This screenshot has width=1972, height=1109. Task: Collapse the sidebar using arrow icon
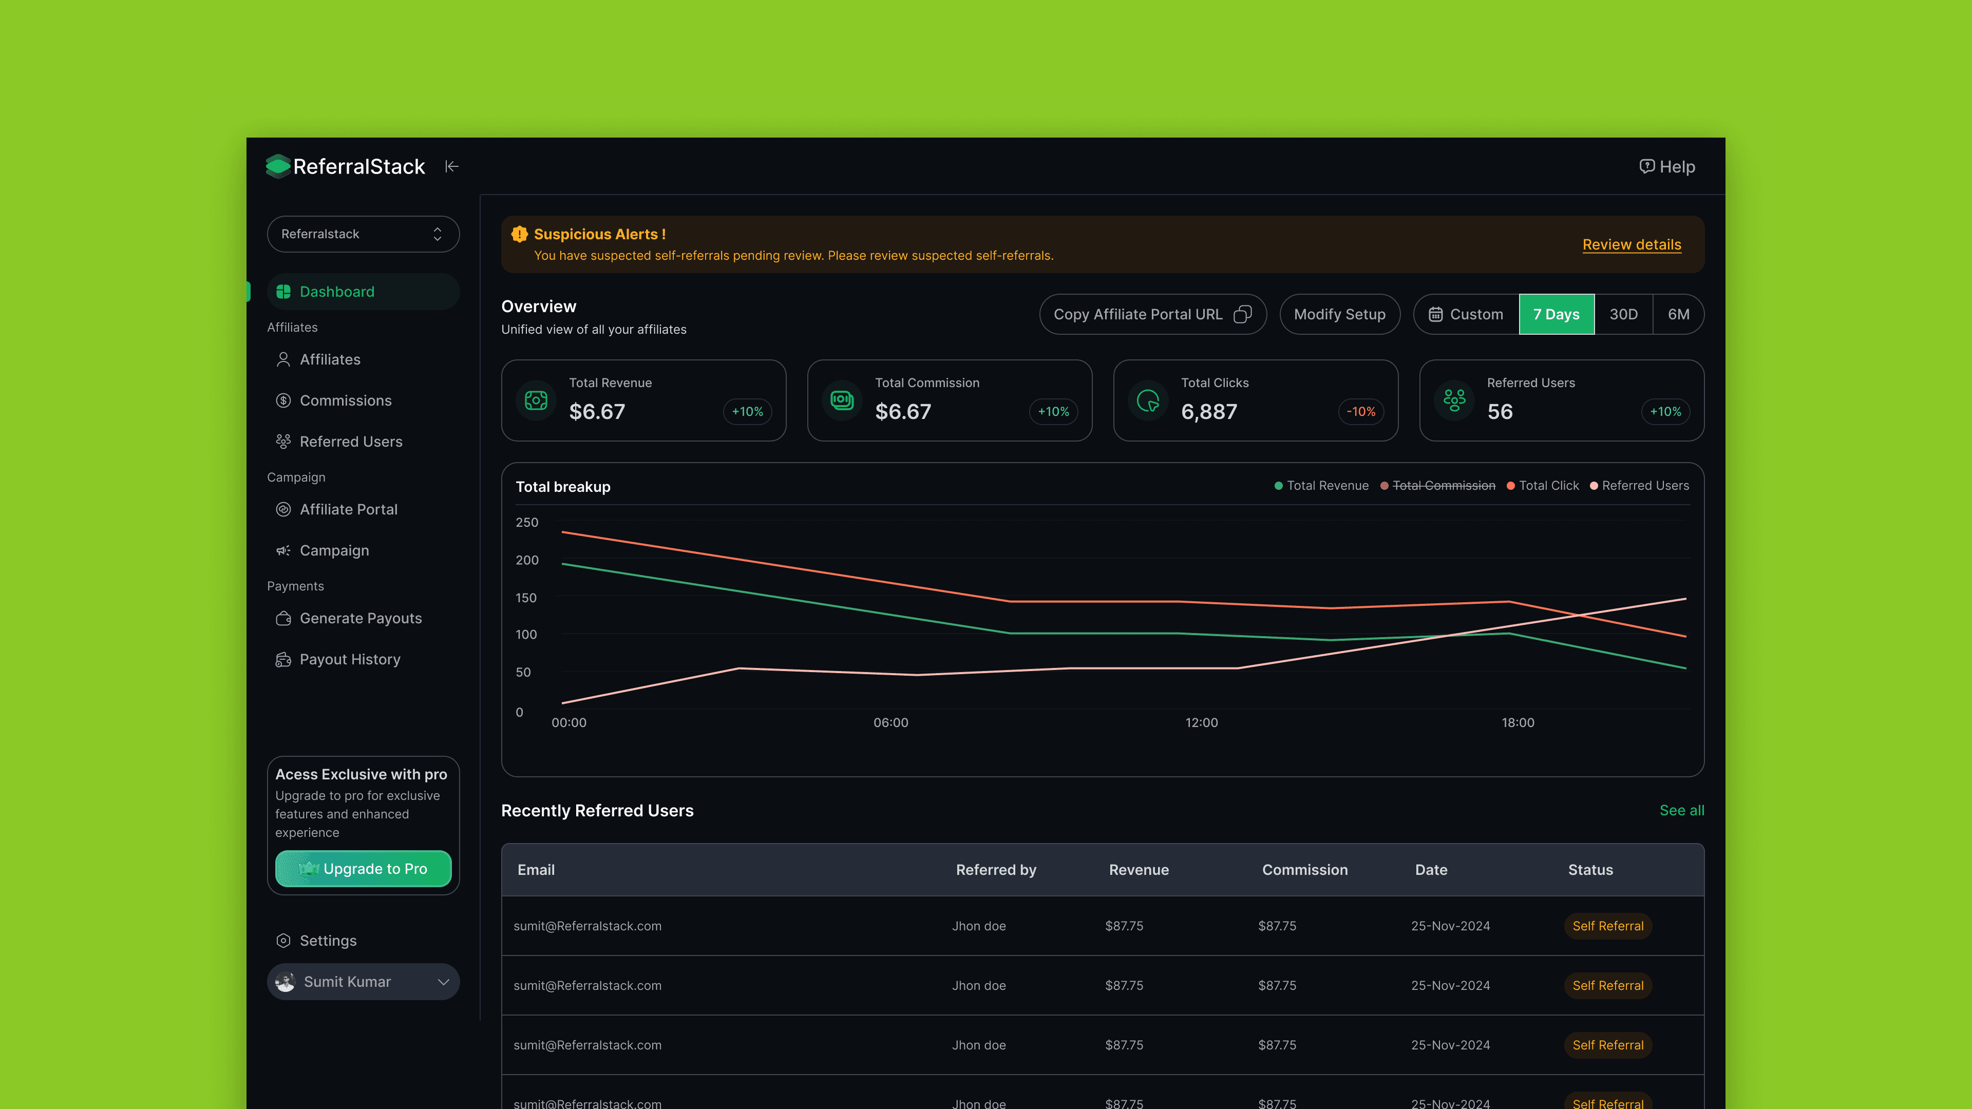[x=452, y=166]
